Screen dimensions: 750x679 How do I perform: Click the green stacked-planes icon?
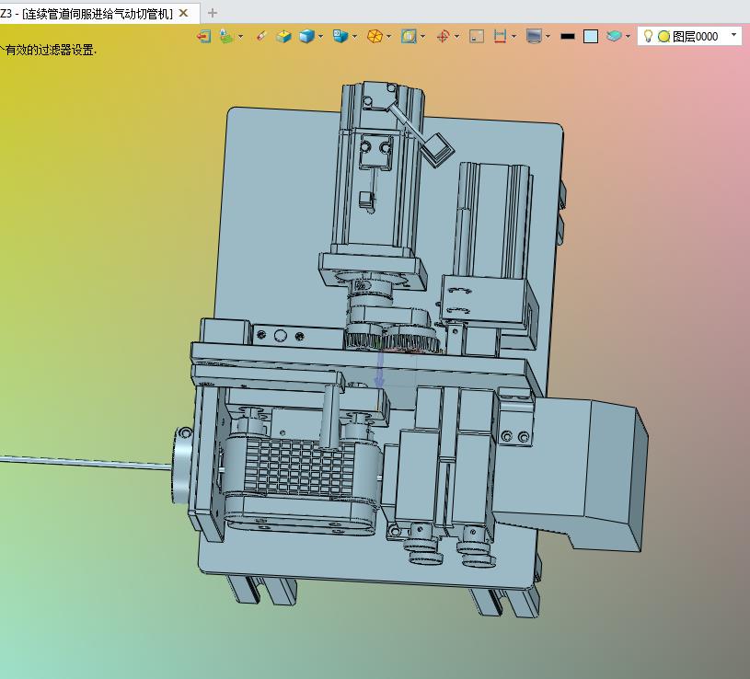coord(226,36)
